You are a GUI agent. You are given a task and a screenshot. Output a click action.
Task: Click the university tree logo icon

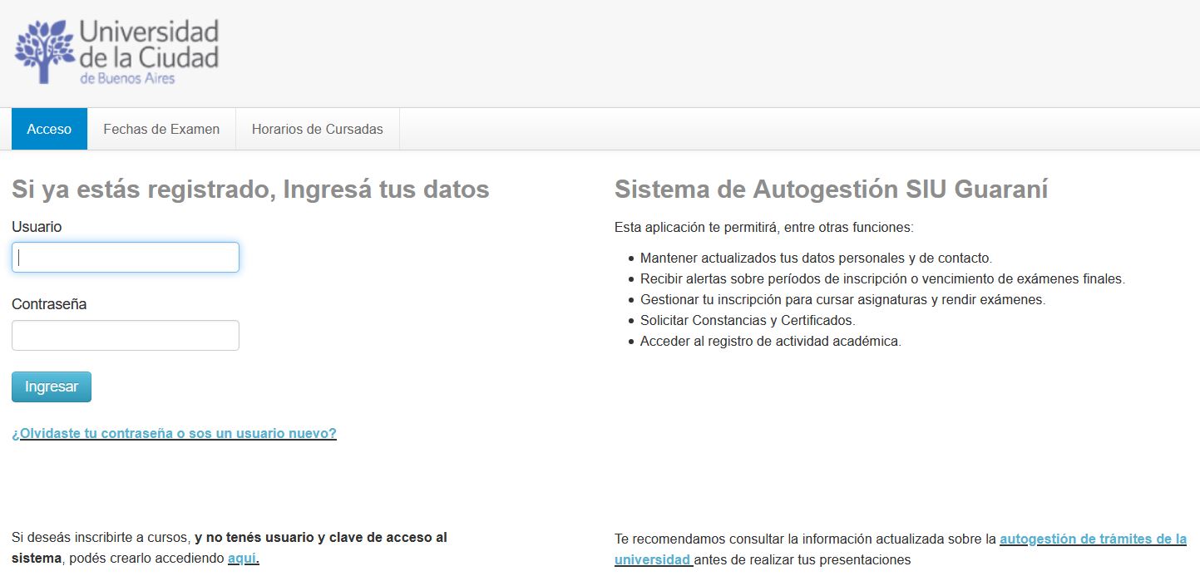46,50
